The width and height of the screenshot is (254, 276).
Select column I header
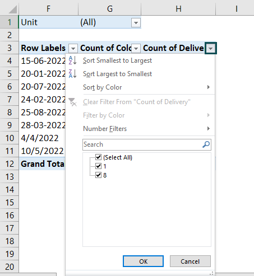pos(236,8)
